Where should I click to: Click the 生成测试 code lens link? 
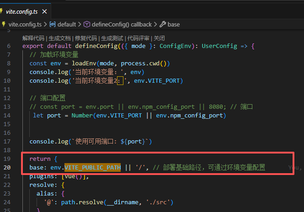(x=112, y=38)
